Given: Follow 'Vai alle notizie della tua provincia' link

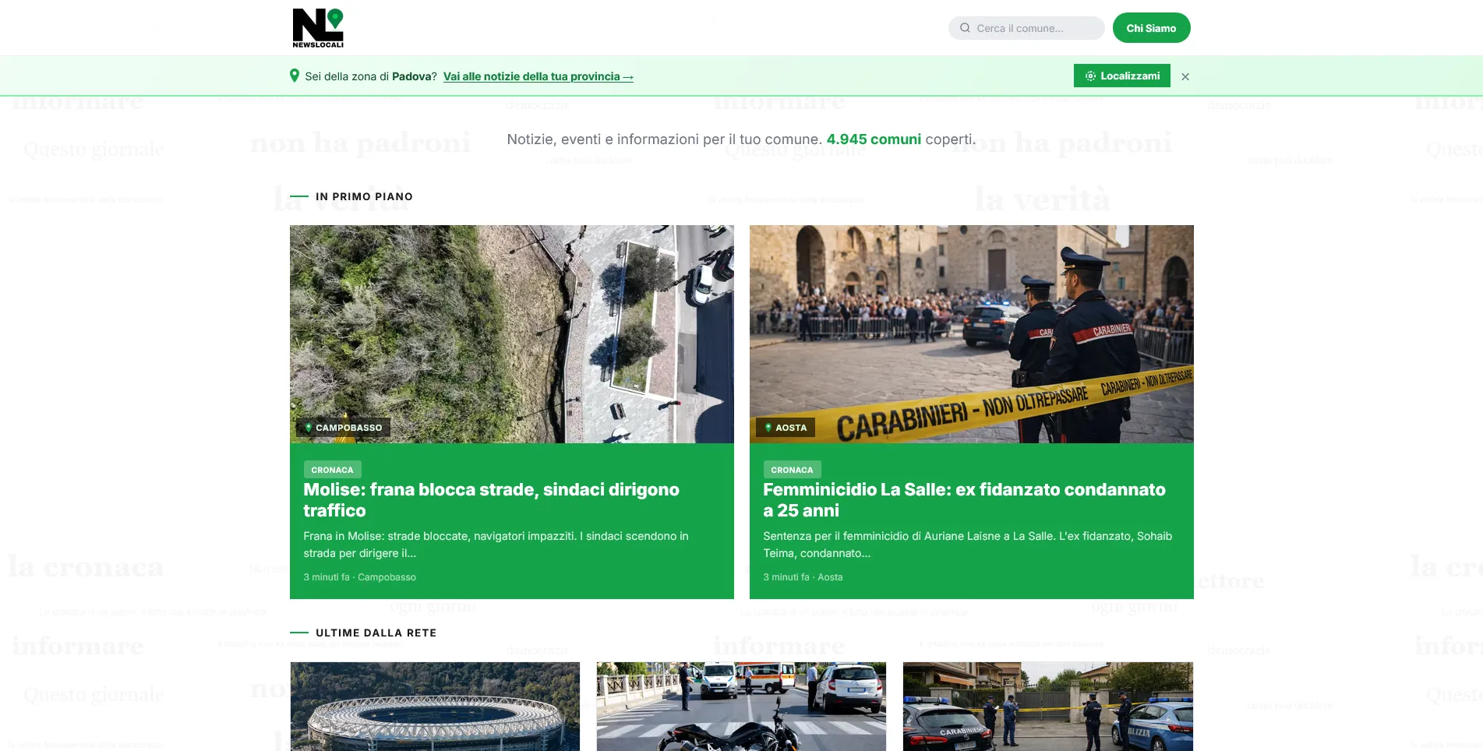Looking at the screenshot, I should [538, 76].
